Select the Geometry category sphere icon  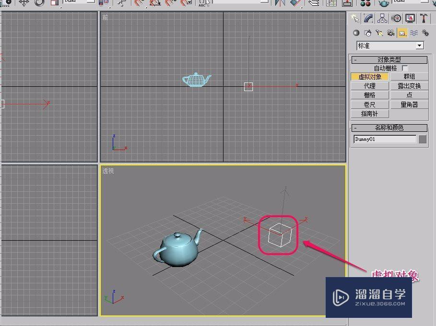pyautogui.click(x=356, y=33)
